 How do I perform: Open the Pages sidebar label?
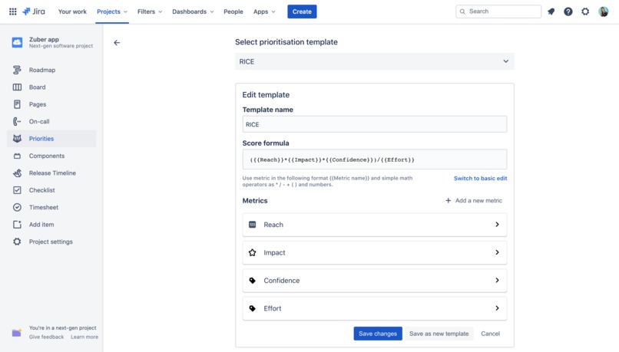coord(38,104)
